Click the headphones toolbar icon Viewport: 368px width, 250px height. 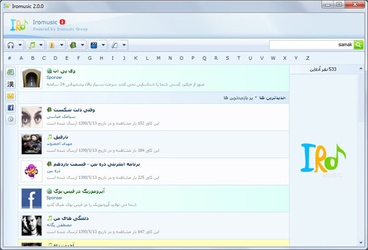tap(11, 45)
